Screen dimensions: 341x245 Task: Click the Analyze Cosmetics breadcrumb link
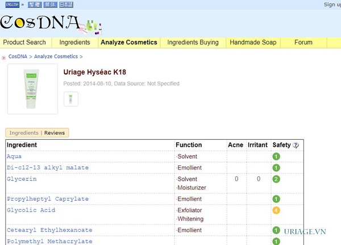[x=56, y=57]
